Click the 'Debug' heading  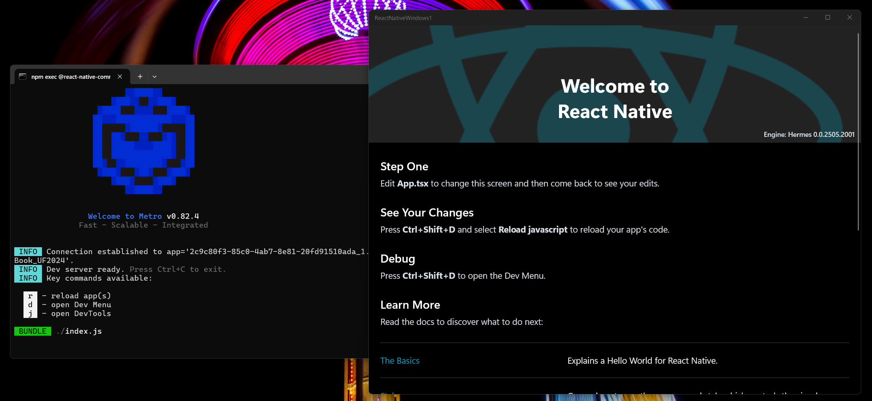pos(398,259)
